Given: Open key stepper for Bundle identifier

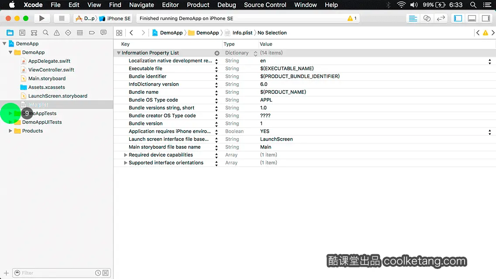Looking at the screenshot, I should (217, 77).
